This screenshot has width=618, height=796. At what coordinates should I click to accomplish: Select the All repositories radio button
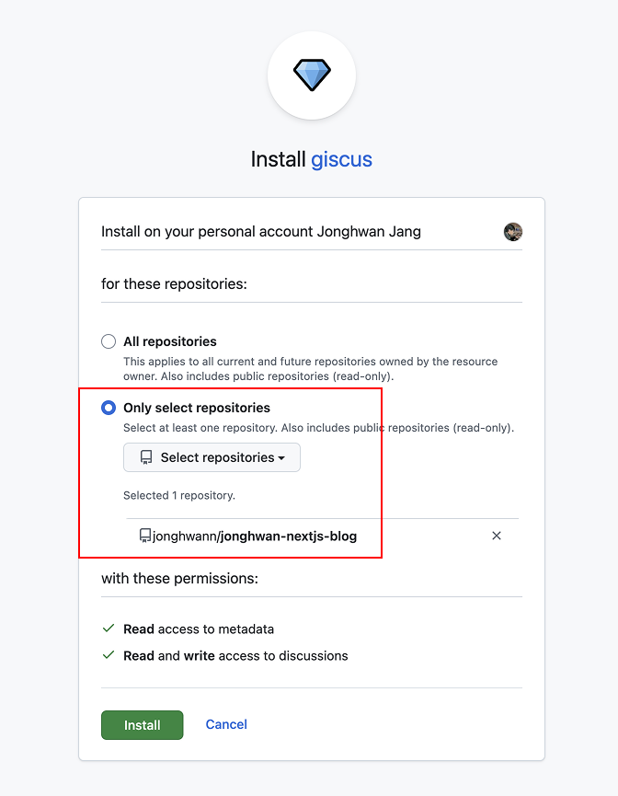coord(109,341)
